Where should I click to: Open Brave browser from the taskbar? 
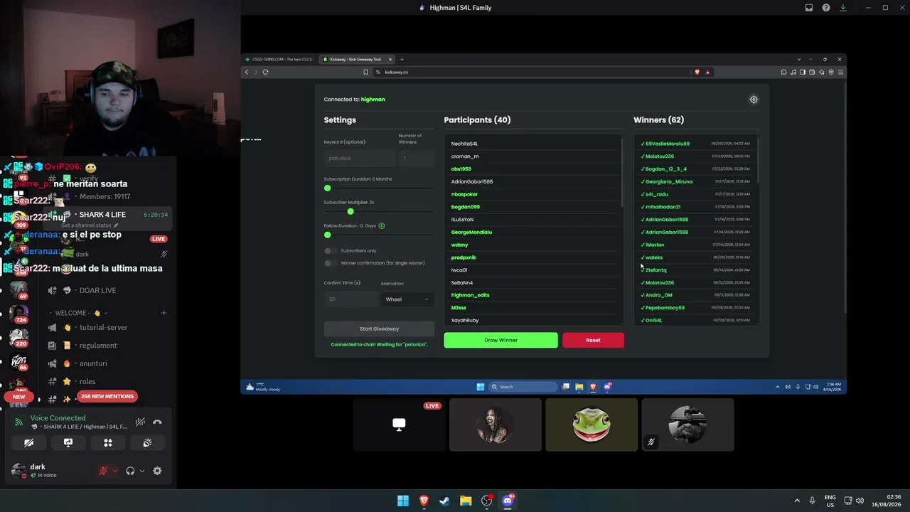(x=424, y=501)
